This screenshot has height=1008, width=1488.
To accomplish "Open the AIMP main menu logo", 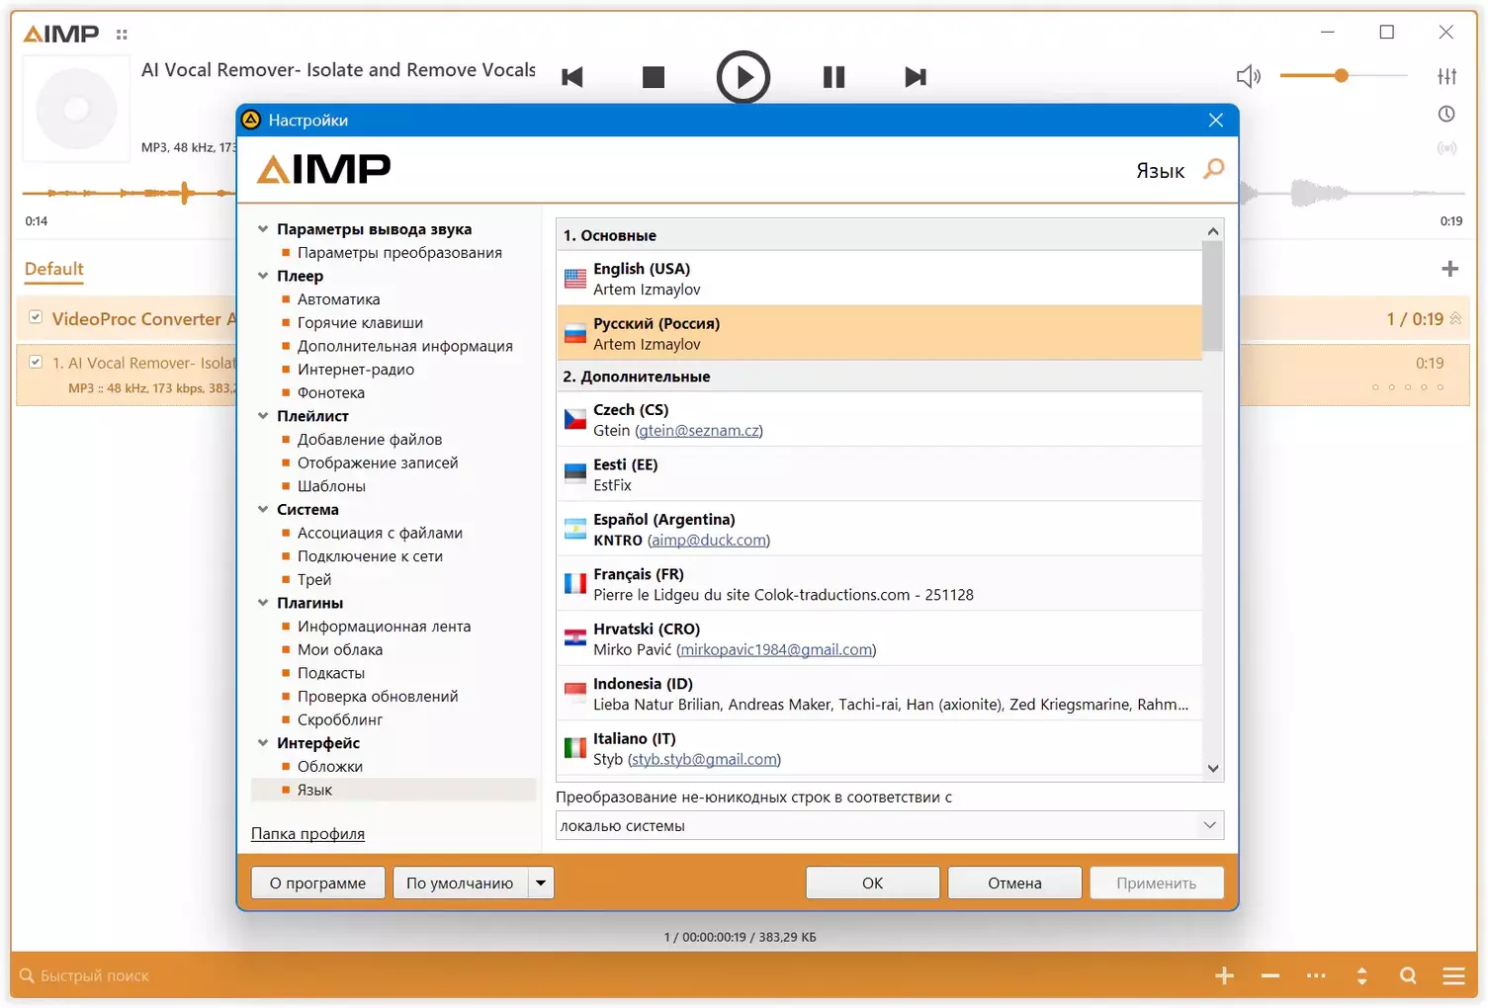I will click(x=61, y=34).
